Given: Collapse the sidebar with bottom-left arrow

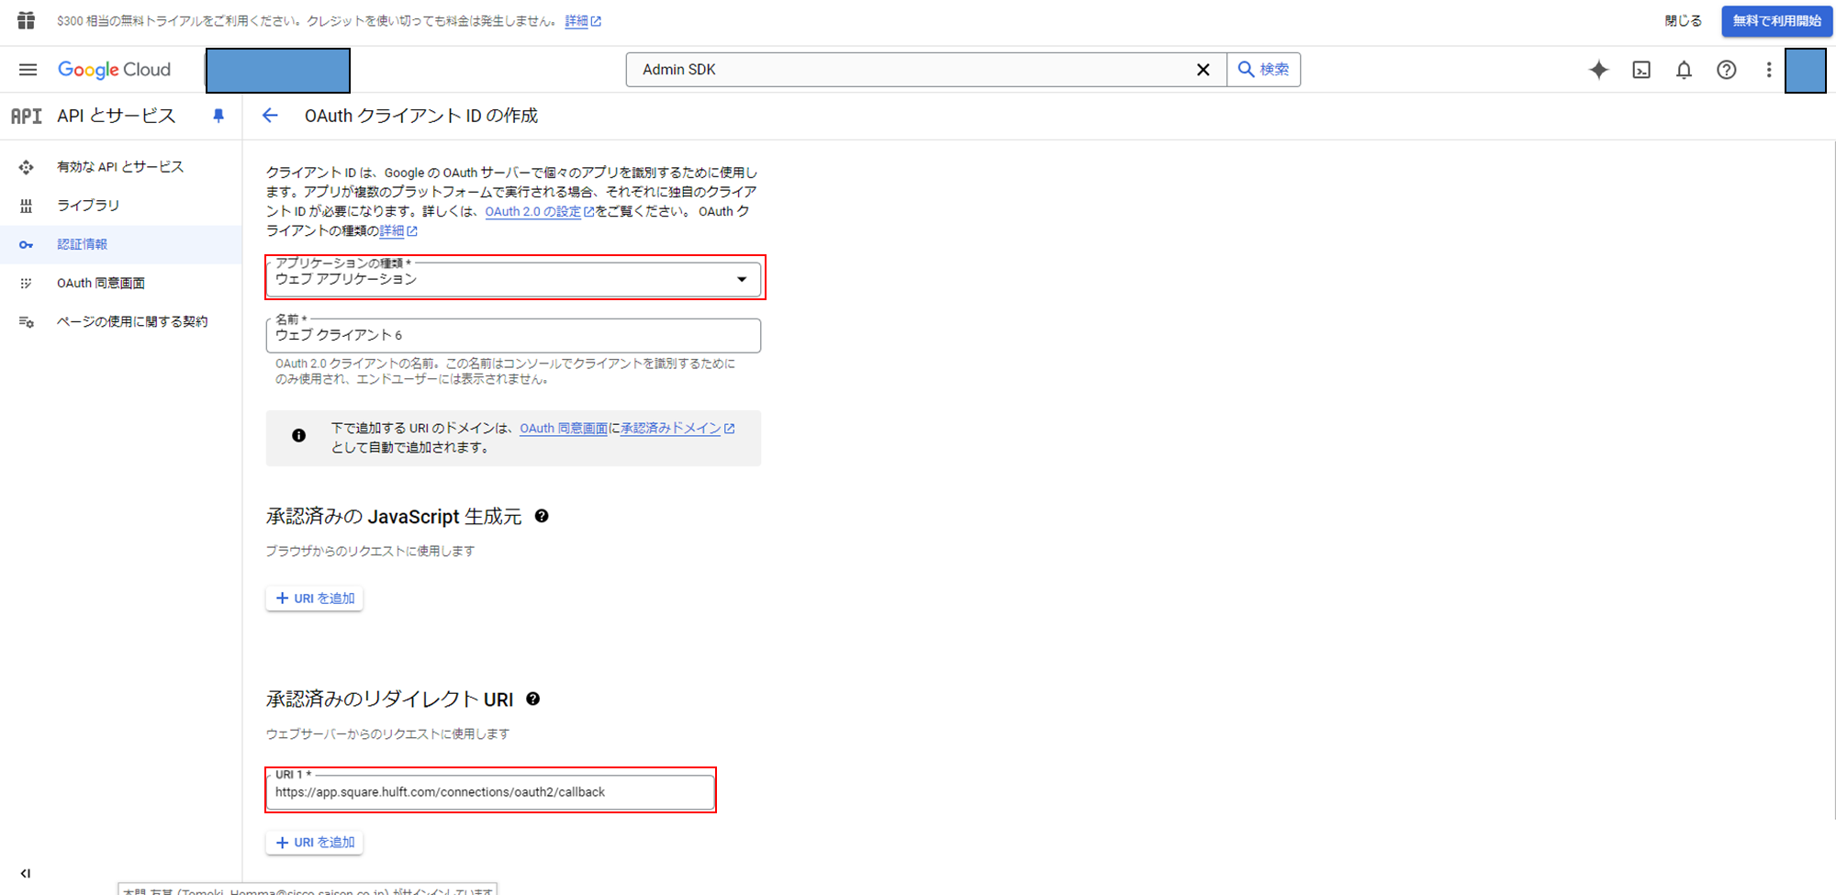Looking at the screenshot, I should click(x=25, y=874).
